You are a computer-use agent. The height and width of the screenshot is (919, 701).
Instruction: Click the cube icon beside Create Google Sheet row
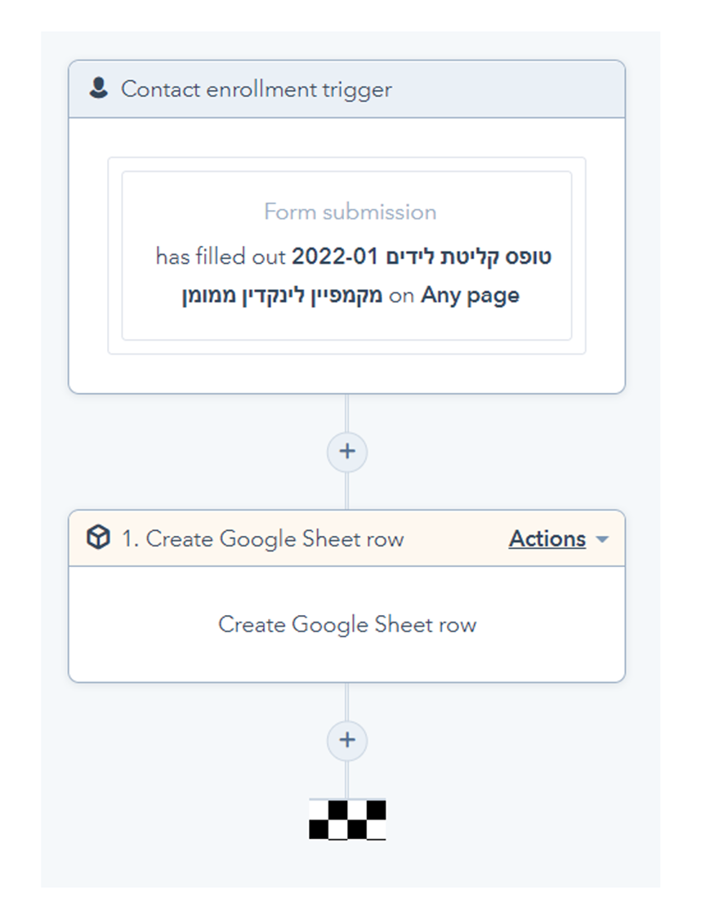click(99, 537)
